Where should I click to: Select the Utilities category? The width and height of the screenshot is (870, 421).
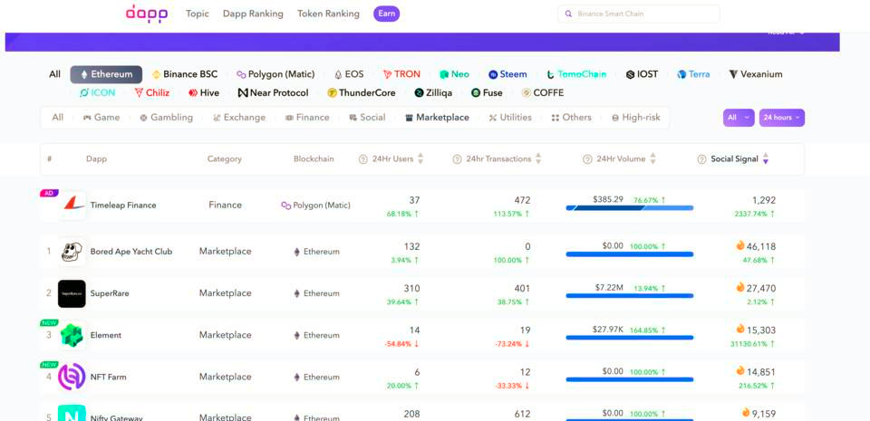tap(510, 118)
